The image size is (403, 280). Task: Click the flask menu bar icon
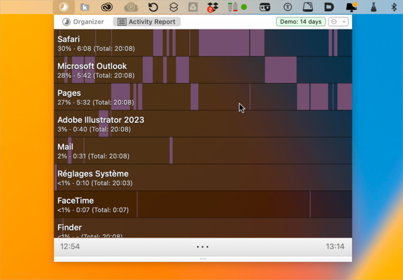pos(374,7)
